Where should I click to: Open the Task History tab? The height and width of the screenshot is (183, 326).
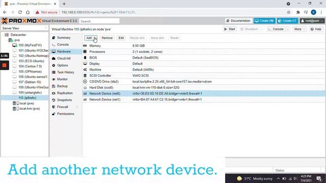(x=66, y=72)
